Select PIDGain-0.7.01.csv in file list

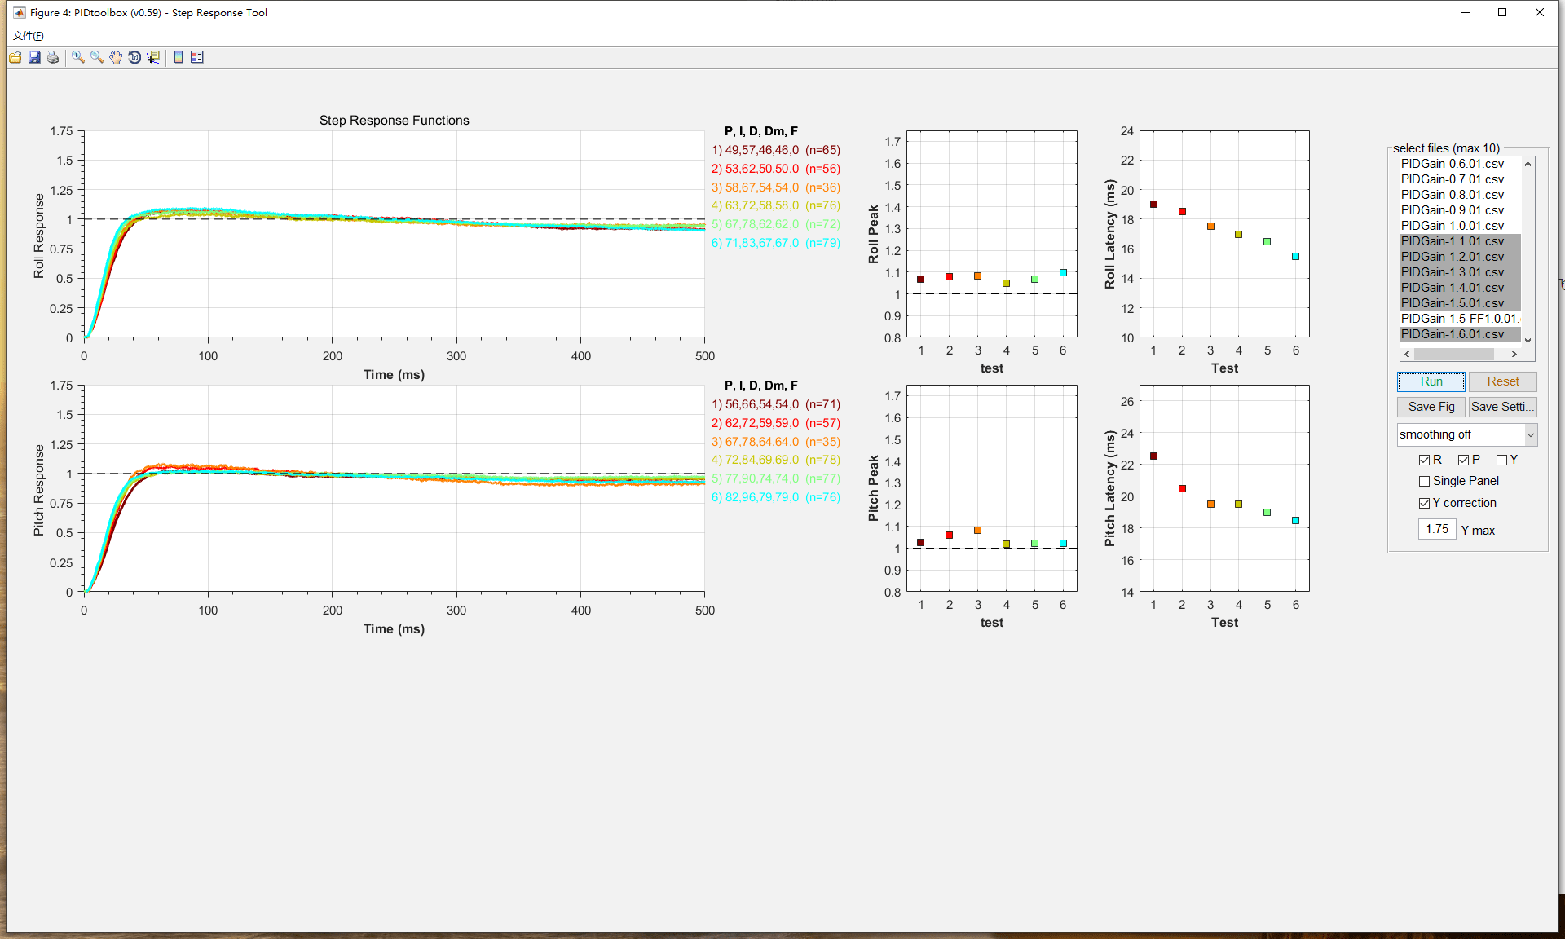click(x=1460, y=179)
